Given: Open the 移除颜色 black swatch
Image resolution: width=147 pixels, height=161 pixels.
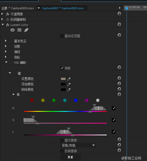Looking at the screenshot, I should coord(63,90).
